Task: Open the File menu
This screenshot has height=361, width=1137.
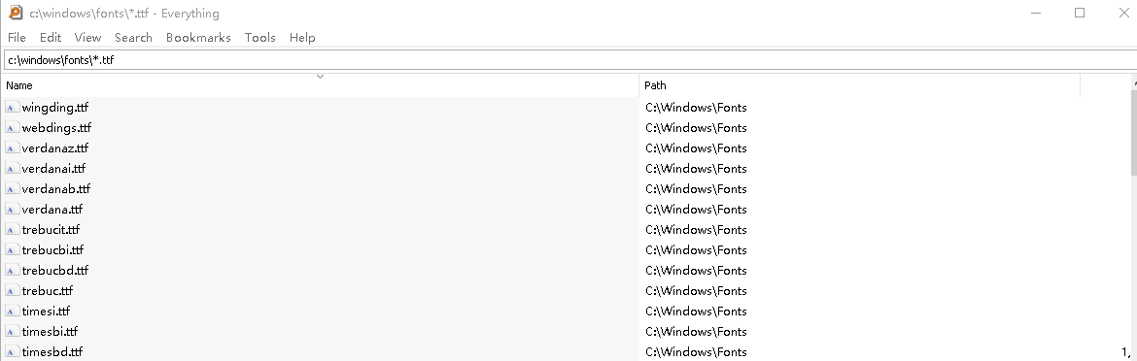Action: click(x=17, y=38)
